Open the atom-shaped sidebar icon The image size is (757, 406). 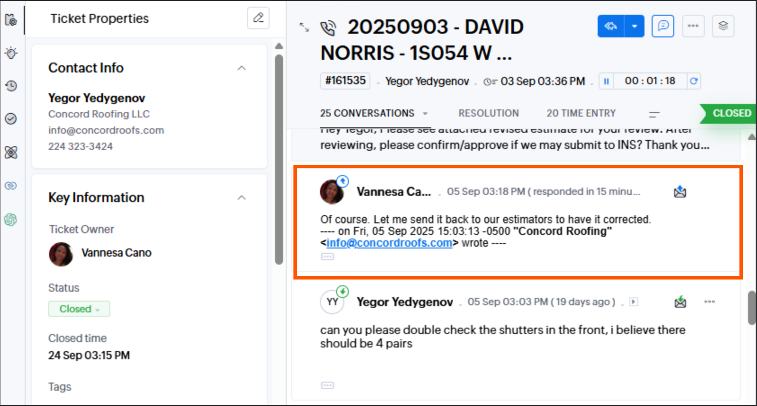click(x=11, y=152)
